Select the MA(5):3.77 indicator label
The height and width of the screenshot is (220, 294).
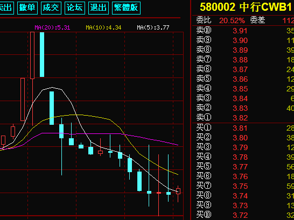pyautogui.click(x=153, y=28)
